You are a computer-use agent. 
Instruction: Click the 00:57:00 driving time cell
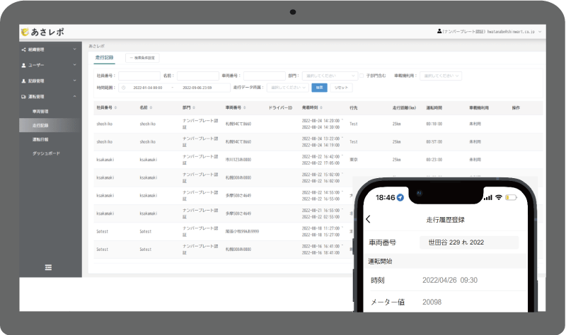[434, 142]
